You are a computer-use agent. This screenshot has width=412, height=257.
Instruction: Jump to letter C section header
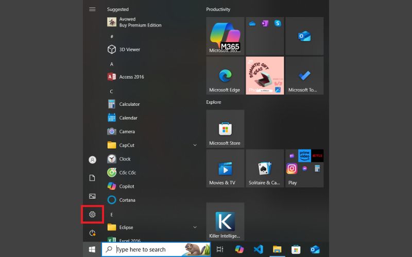click(111, 91)
